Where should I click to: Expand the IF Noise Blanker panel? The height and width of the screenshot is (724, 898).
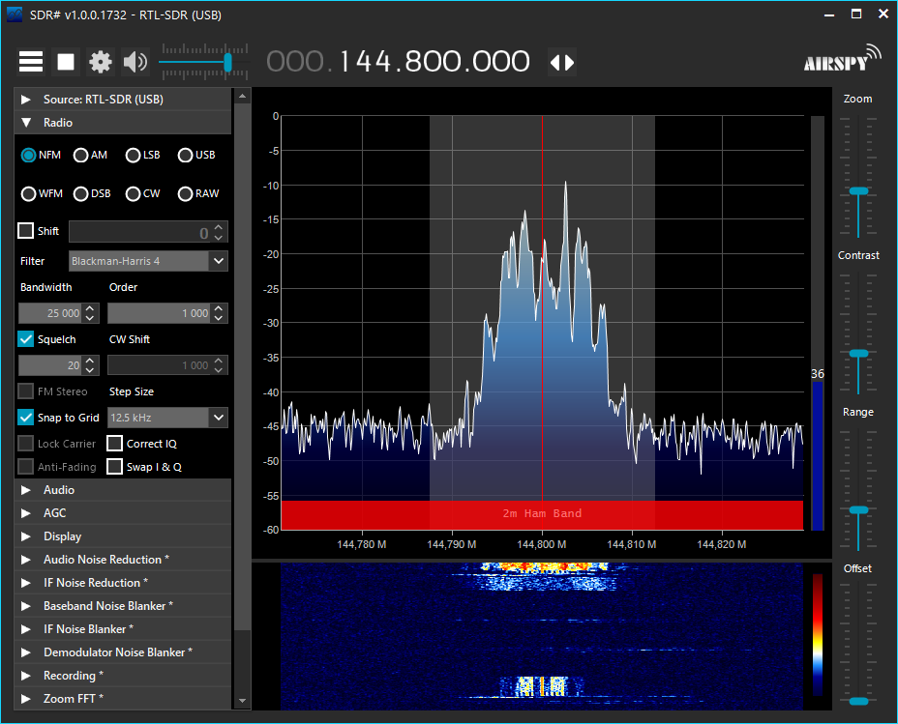coord(123,629)
